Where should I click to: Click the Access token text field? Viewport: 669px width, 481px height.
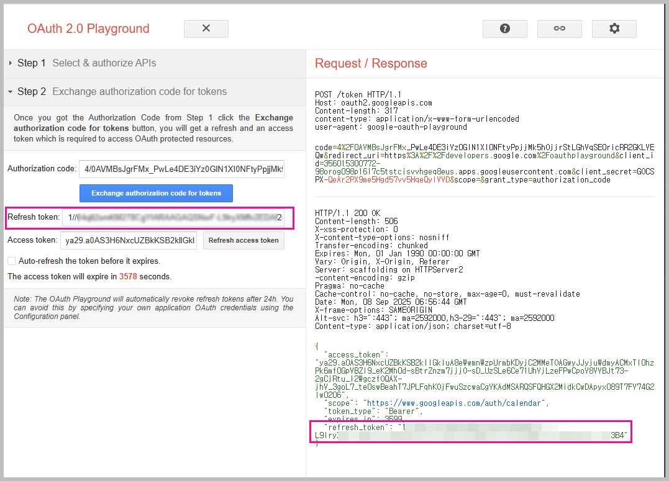tap(129, 241)
